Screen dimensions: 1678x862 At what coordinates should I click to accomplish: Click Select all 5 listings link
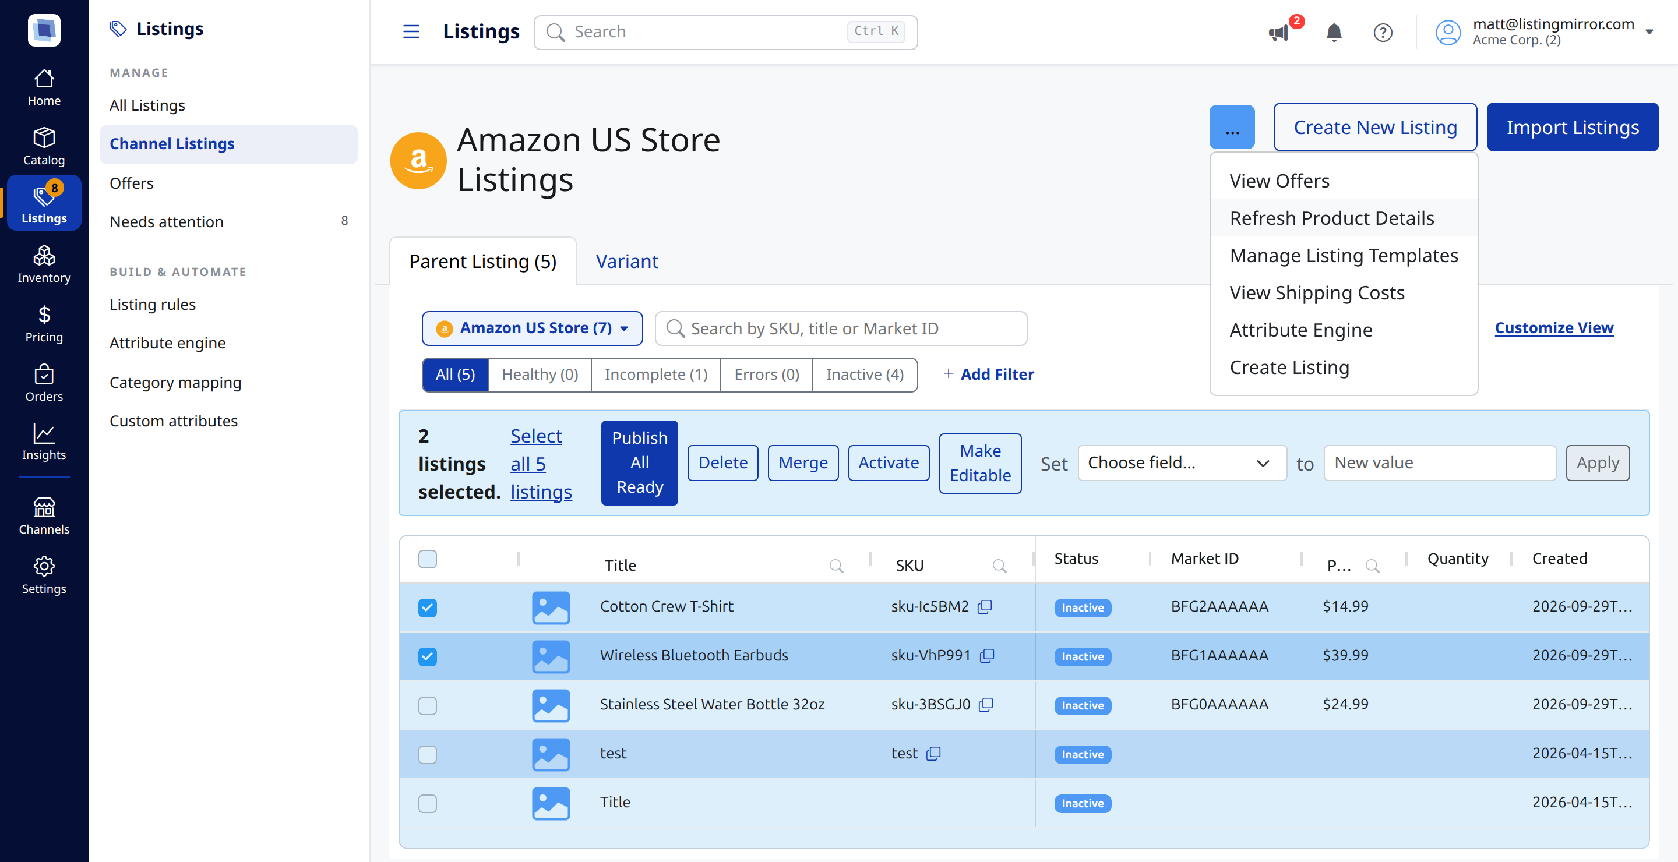pos(541,464)
